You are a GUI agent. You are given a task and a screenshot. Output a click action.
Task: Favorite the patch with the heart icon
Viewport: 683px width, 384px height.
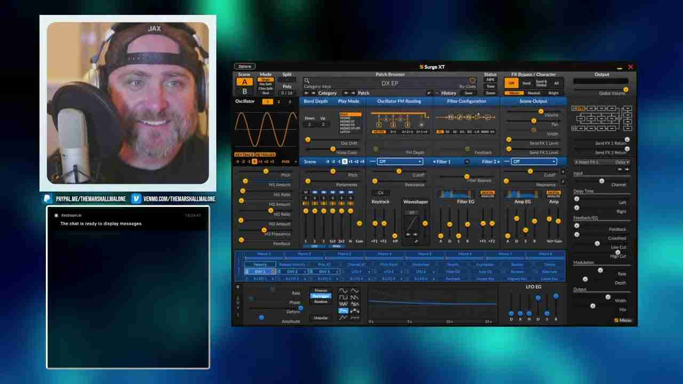tap(472, 81)
